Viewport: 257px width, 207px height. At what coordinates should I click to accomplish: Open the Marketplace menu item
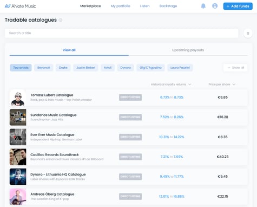tap(90, 6)
